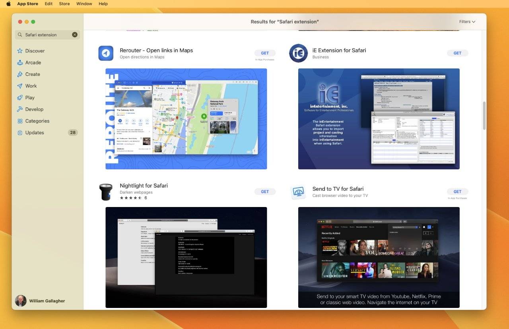The width and height of the screenshot is (509, 329).
Task: Get the Rerouter app
Action: click(265, 53)
